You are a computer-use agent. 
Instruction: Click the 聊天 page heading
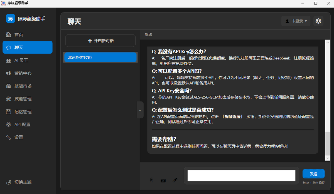click(74, 22)
